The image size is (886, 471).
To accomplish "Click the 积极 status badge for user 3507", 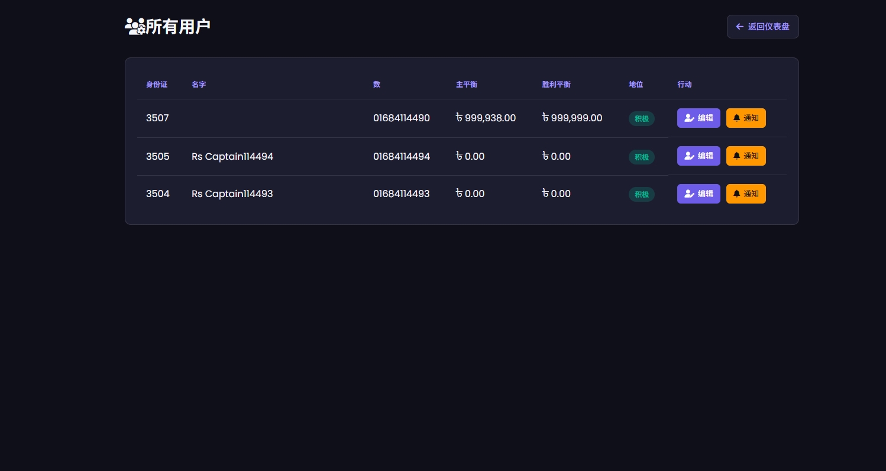I will coord(641,119).
